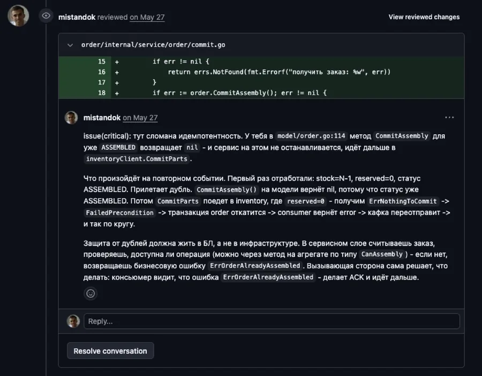
Task: Click the FailedPrecondition code snippet
Action: (119, 213)
